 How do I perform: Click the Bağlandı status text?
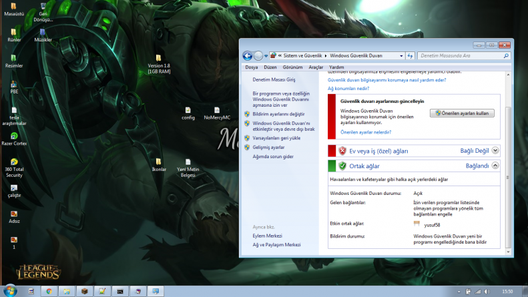coord(477,166)
